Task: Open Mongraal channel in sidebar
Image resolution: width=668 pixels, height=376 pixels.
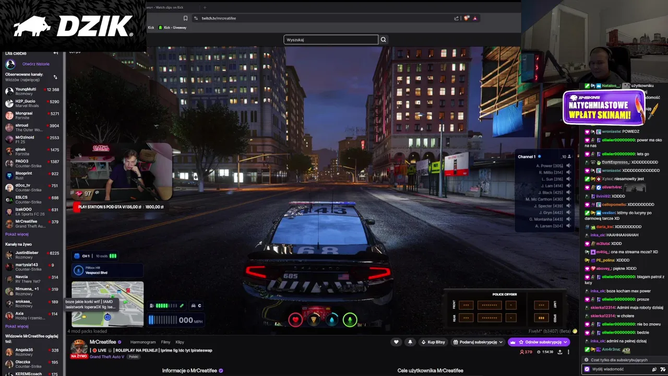Action: (32, 115)
